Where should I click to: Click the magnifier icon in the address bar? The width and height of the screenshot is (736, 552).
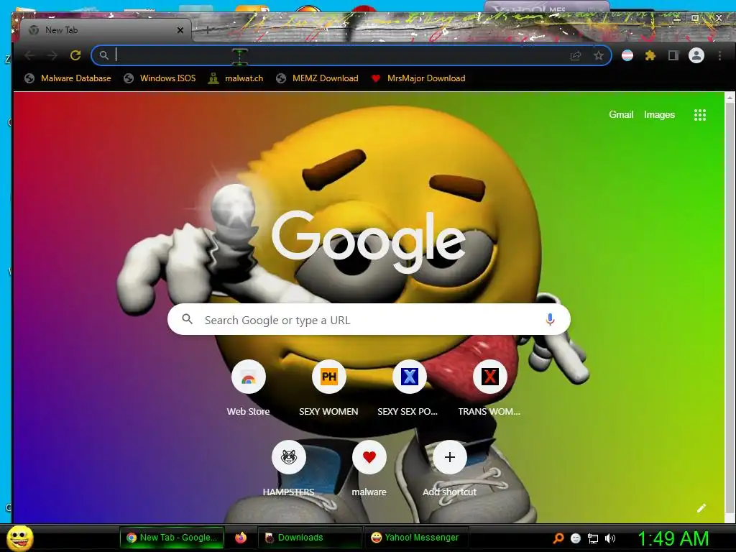pos(103,55)
